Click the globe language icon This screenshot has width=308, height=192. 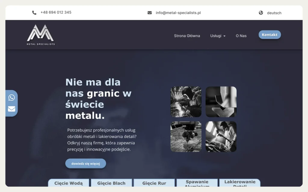tap(261, 13)
